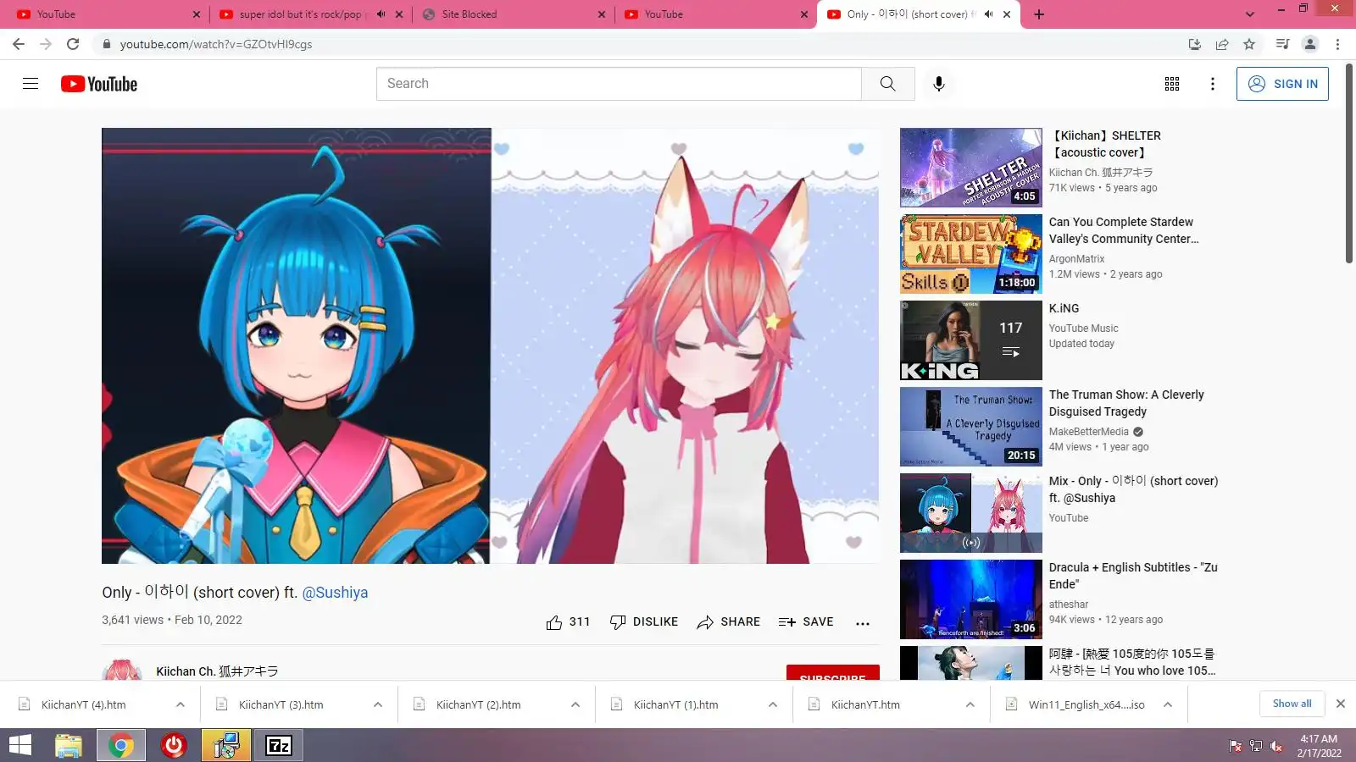The image size is (1356, 762).
Task: Bookmark this page with star icon
Action: [x=1249, y=44]
